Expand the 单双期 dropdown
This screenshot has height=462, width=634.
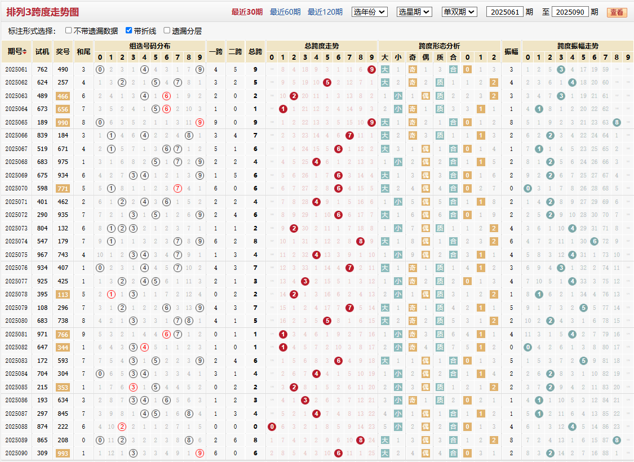460,12
